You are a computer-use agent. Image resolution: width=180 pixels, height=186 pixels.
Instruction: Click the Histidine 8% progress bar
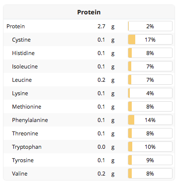tap(150, 53)
